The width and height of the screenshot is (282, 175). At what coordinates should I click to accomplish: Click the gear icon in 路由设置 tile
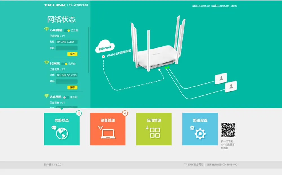pos(200,134)
